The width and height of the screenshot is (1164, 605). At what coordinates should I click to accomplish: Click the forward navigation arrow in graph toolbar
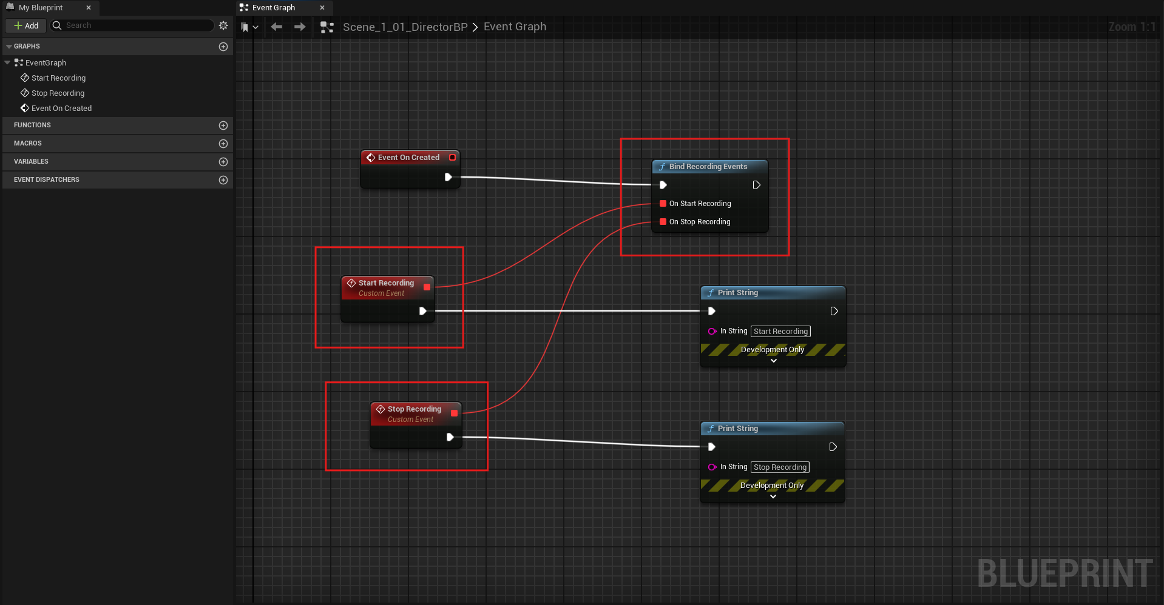pos(300,27)
